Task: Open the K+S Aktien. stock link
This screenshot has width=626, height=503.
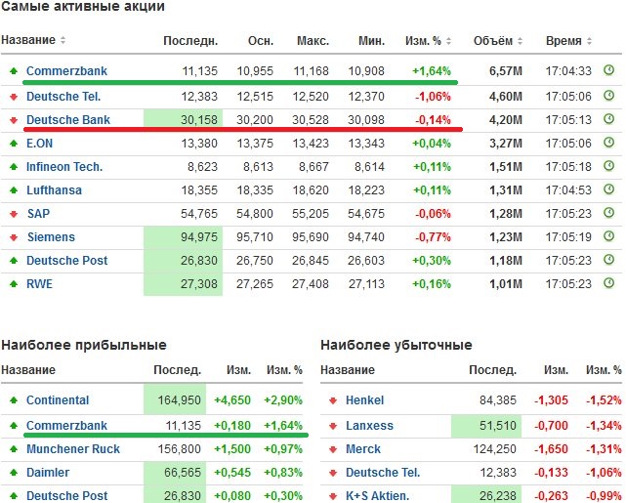Action: pyautogui.click(x=377, y=496)
